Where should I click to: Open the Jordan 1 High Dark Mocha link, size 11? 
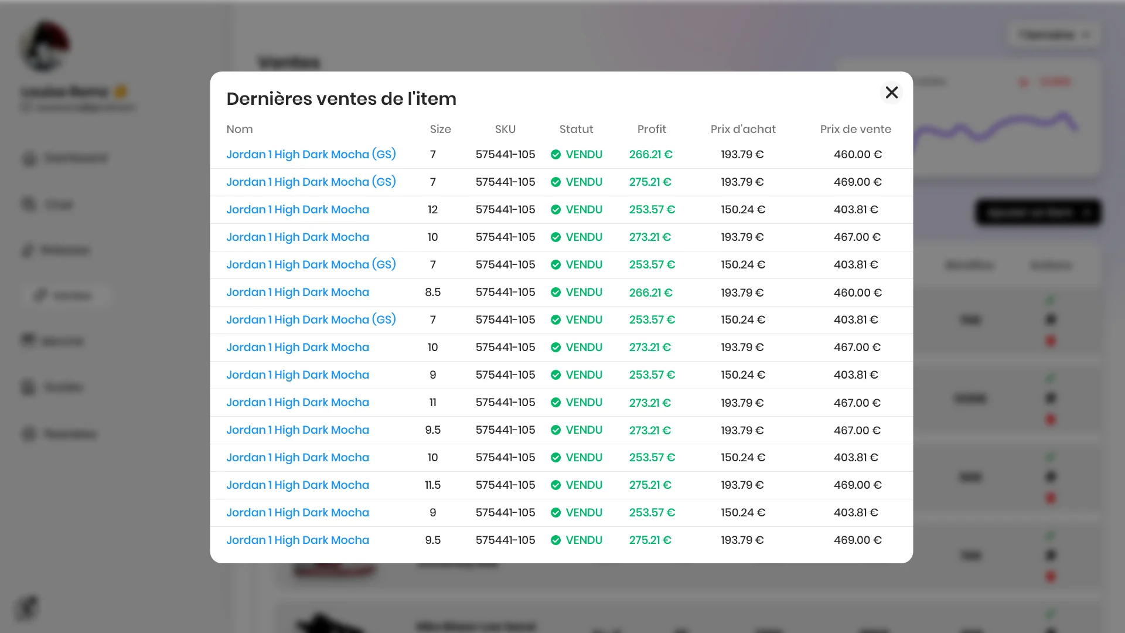point(298,403)
